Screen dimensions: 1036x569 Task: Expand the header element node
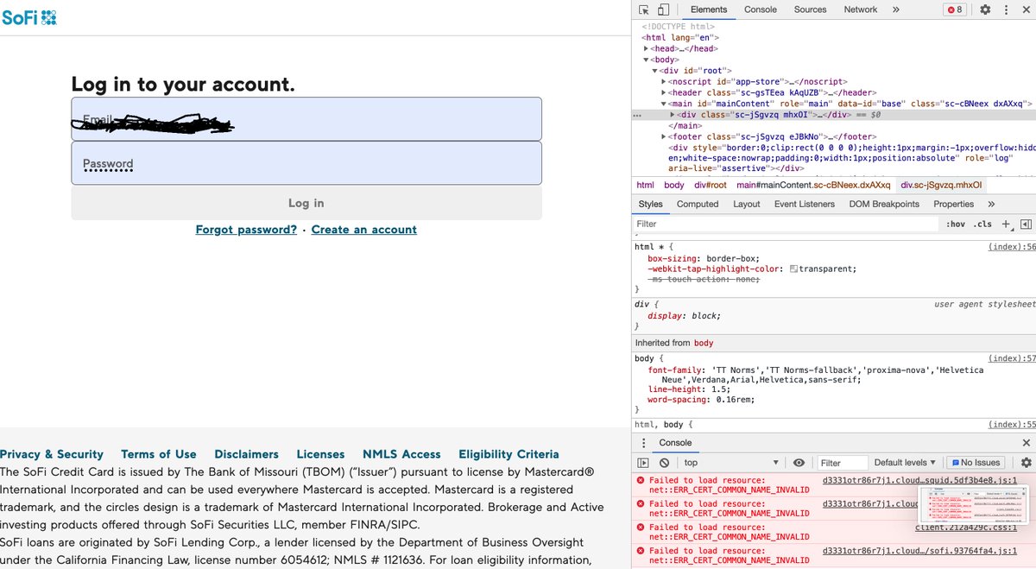click(x=664, y=92)
